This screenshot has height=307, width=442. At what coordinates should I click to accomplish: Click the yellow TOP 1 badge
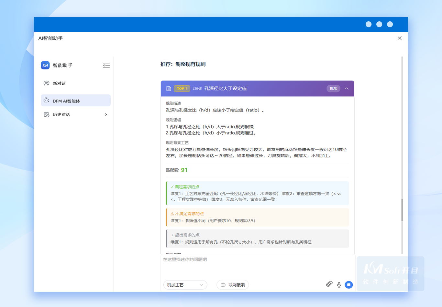(x=182, y=89)
